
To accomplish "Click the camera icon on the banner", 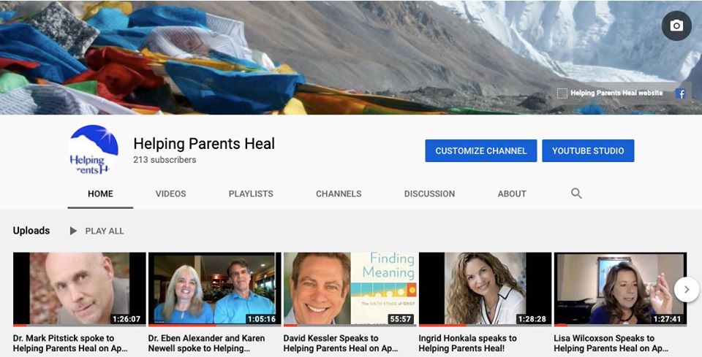I will (676, 26).
